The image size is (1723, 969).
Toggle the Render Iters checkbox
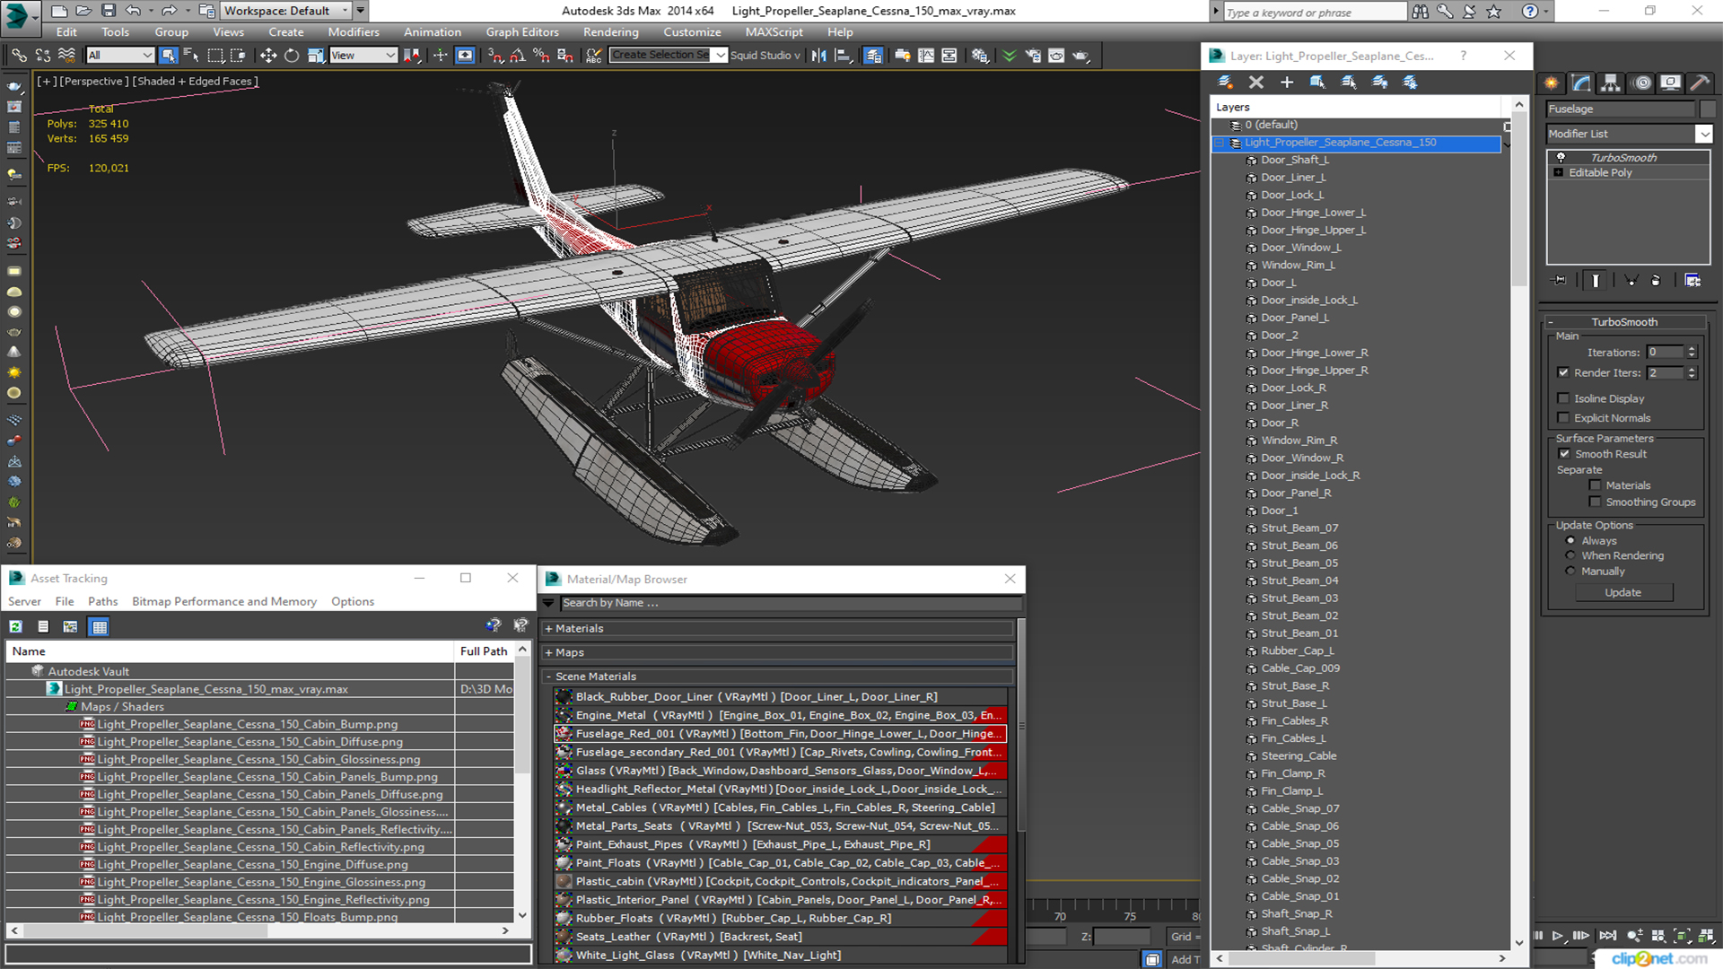(x=1563, y=372)
